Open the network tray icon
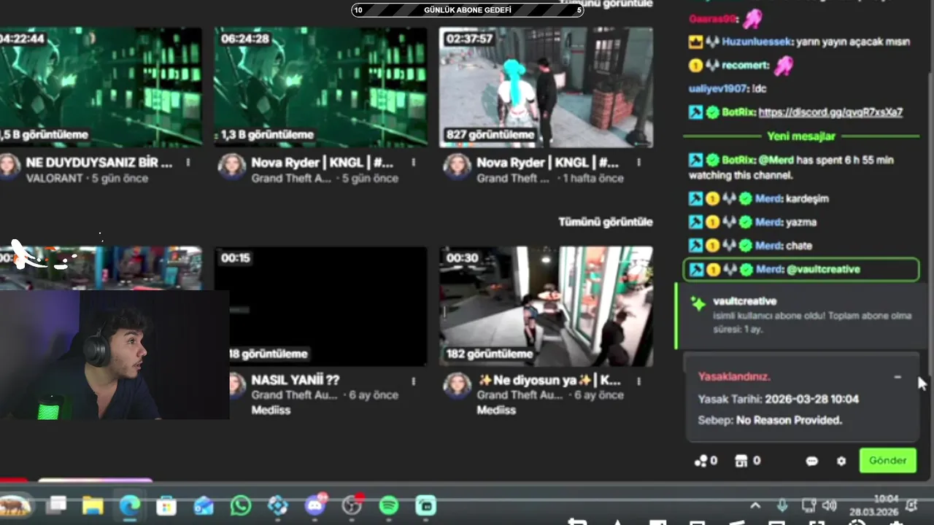Screen dimensions: 934x525 click(808, 505)
